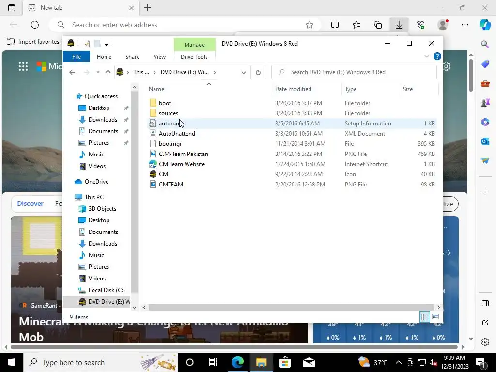Open the Drive Tools ribbon tab

tap(194, 57)
